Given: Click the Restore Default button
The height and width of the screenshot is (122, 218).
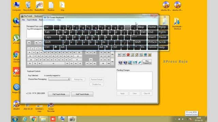Looking at the screenshot, I should coord(97,79).
